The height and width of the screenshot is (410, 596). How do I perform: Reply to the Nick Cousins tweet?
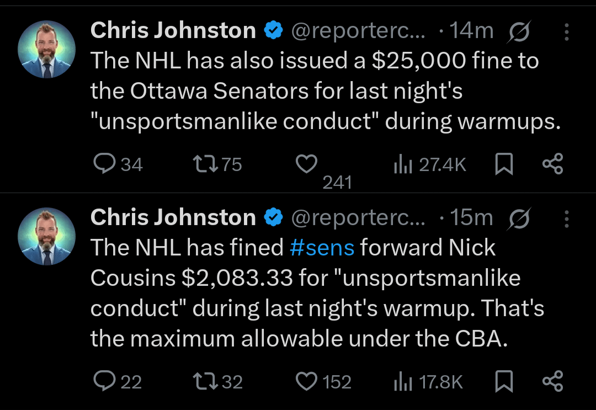[105, 381]
